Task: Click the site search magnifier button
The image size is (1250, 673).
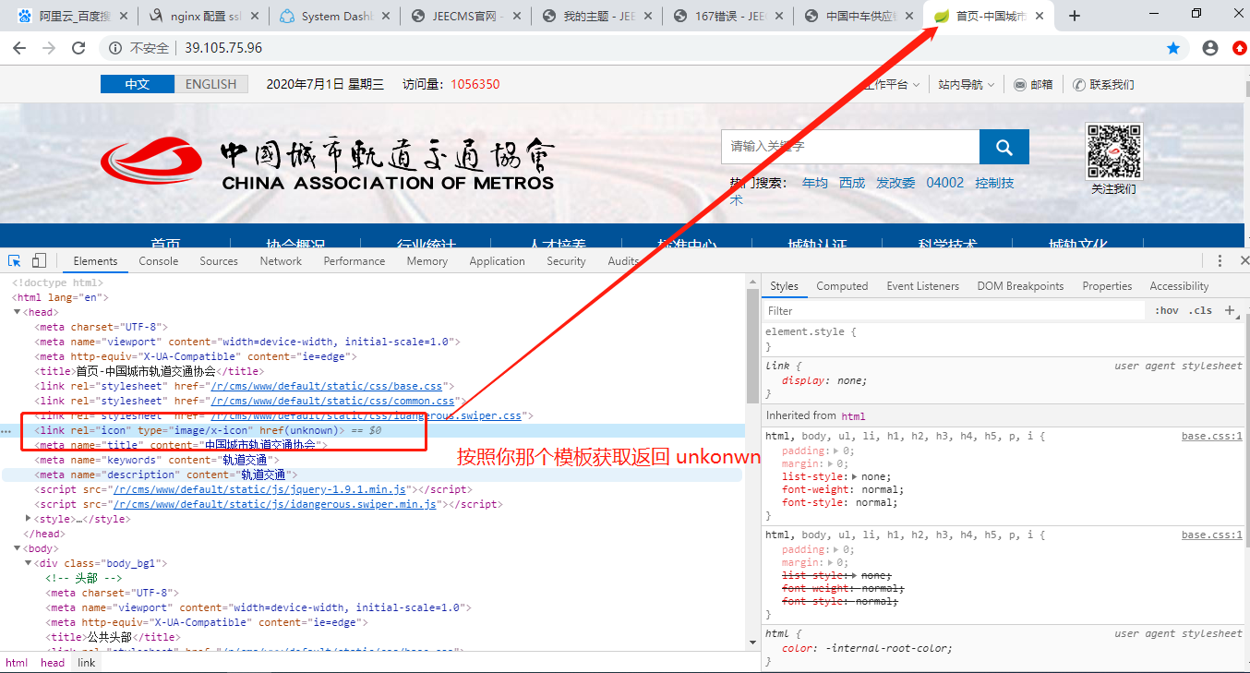Action: pyautogui.click(x=1004, y=147)
